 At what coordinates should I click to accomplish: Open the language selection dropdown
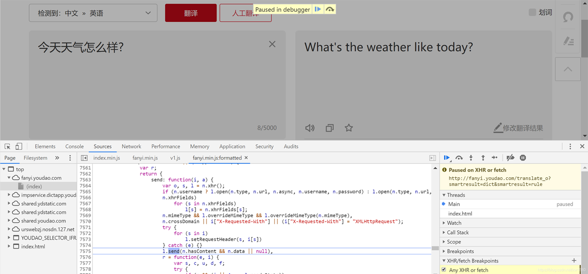point(93,13)
